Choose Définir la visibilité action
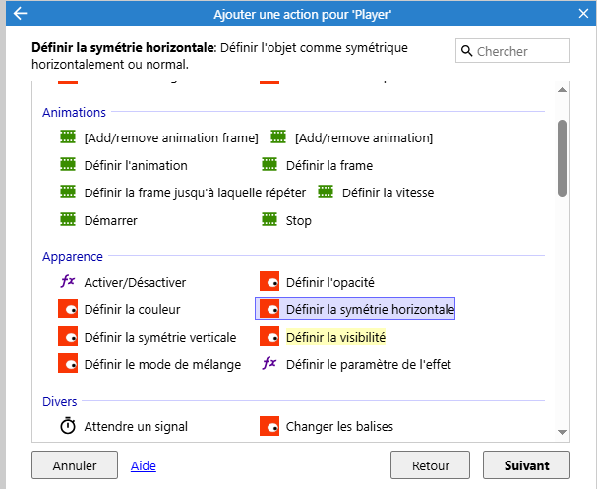The height and width of the screenshot is (489, 597). [335, 337]
